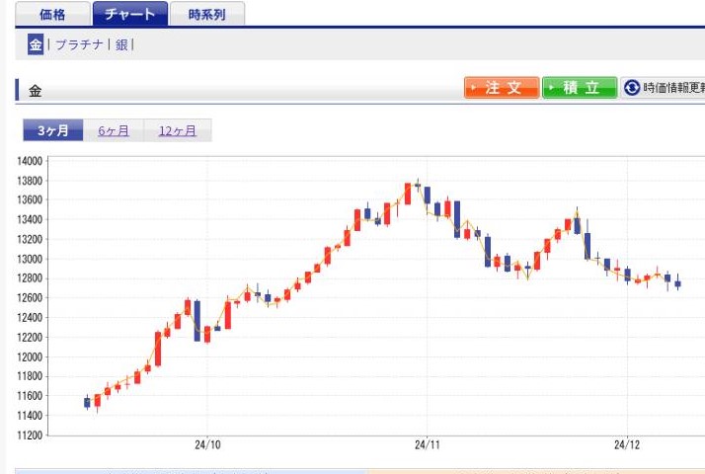Screen dimensions: 705x474
Task: Click the 14000 y-axis price label
Action: (30, 161)
